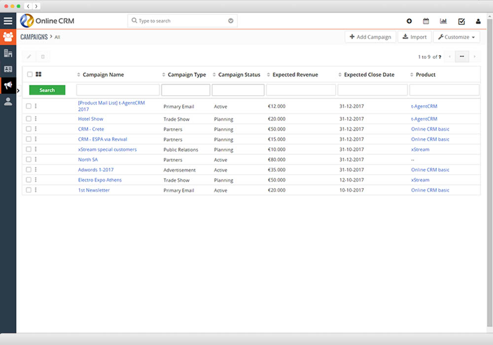Open row actions dots for CRM - Crete
The width and height of the screenshot is (493, 345).
[35, 129]
